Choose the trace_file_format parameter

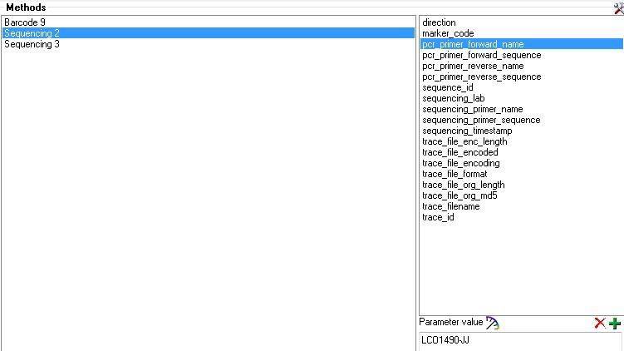[454, 174]
